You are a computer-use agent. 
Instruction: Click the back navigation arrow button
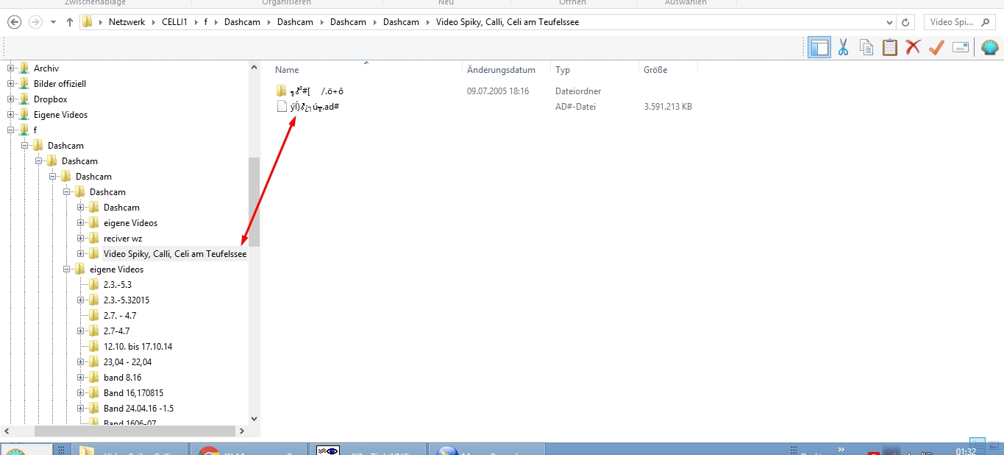pyautogui.click(x=13, y=21)
